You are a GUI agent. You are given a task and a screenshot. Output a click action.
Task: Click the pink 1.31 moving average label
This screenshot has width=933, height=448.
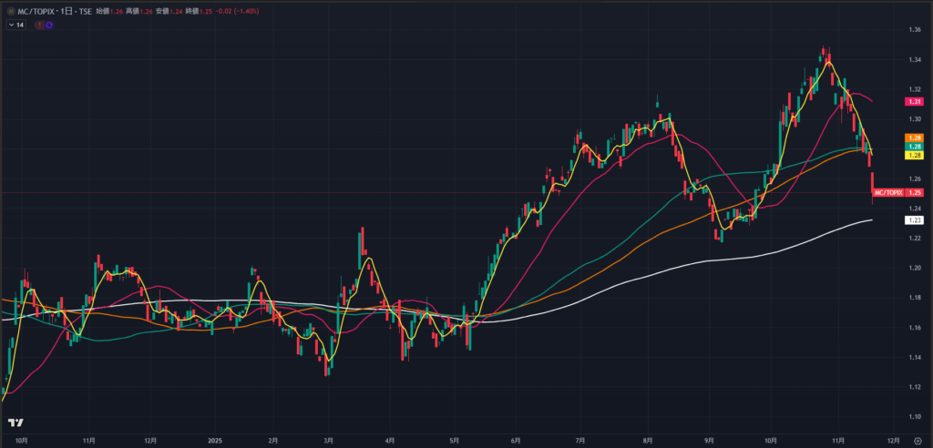916,102
